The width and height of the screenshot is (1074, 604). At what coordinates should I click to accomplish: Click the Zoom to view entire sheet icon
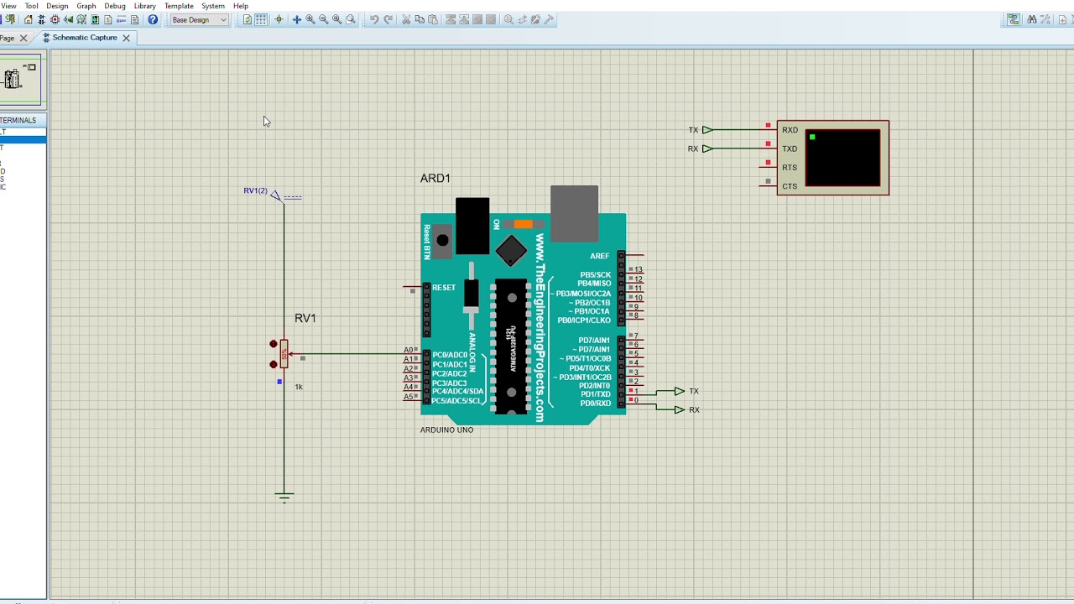[x=337, y=19]
